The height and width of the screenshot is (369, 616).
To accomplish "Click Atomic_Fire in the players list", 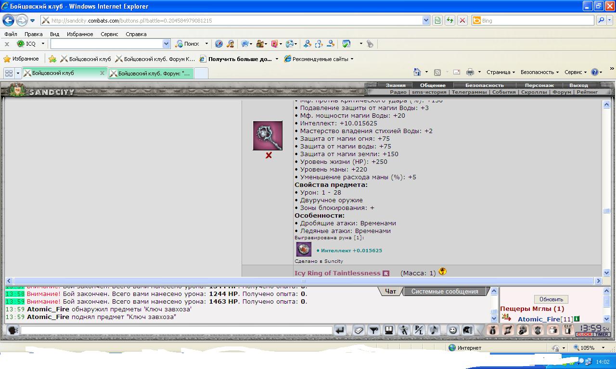I will tap(539, 319).
